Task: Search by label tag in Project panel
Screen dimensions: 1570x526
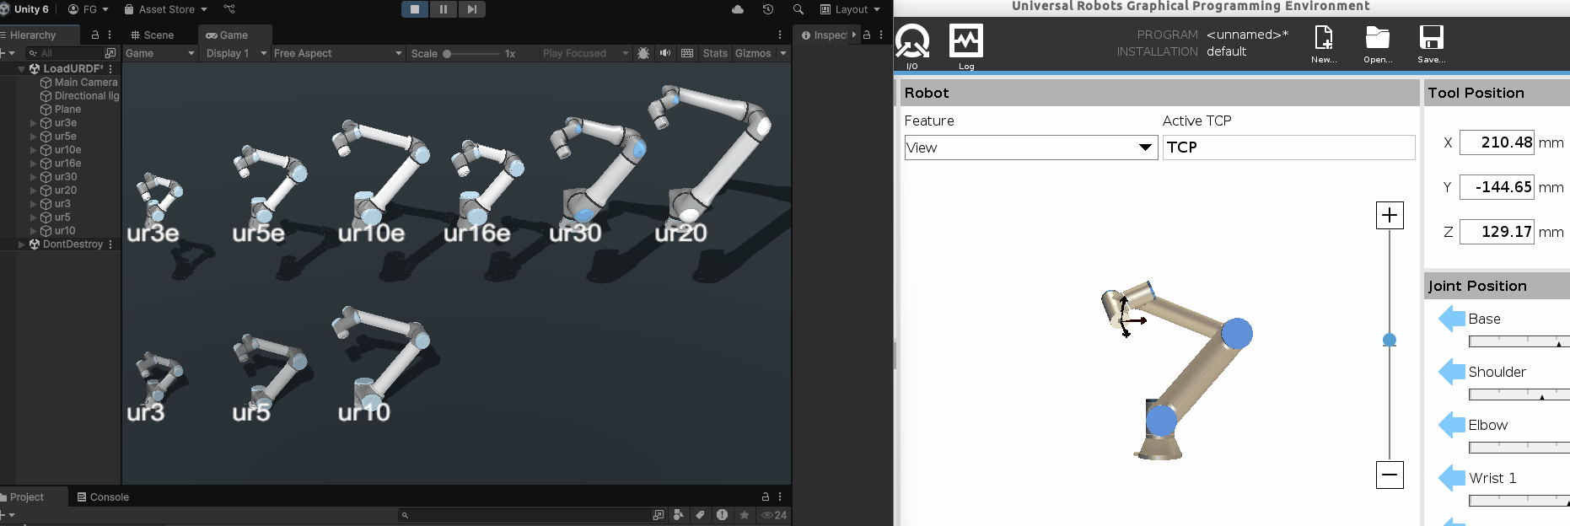Action: tap(700, 515)
